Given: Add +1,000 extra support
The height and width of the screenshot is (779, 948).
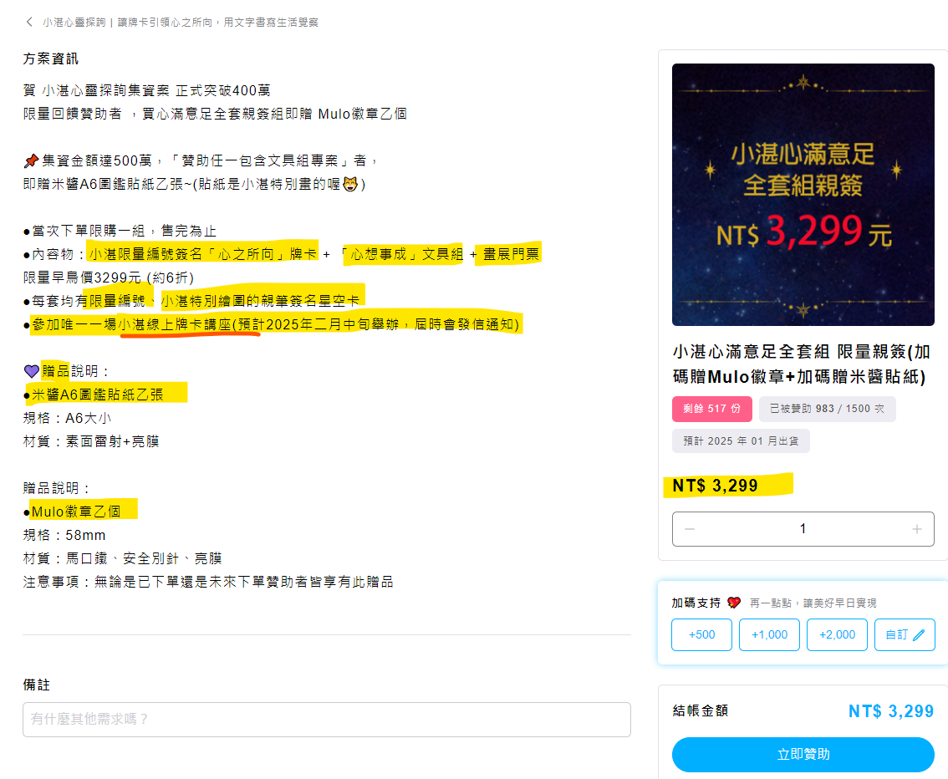Looking at the screenshot, I should [769, 634].
